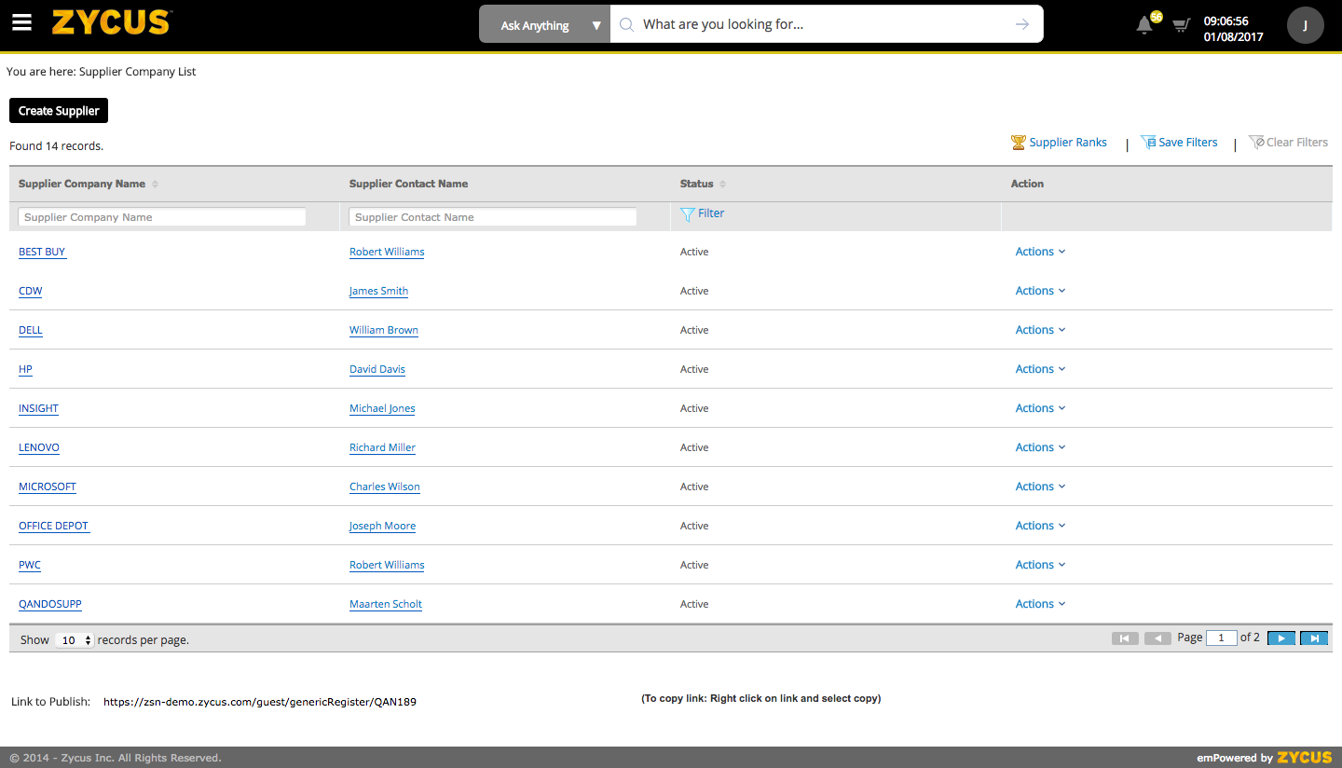1342x768 pixels.
Task: Sort by Supplier Company Name column
Action: click(x=155, y=185)
